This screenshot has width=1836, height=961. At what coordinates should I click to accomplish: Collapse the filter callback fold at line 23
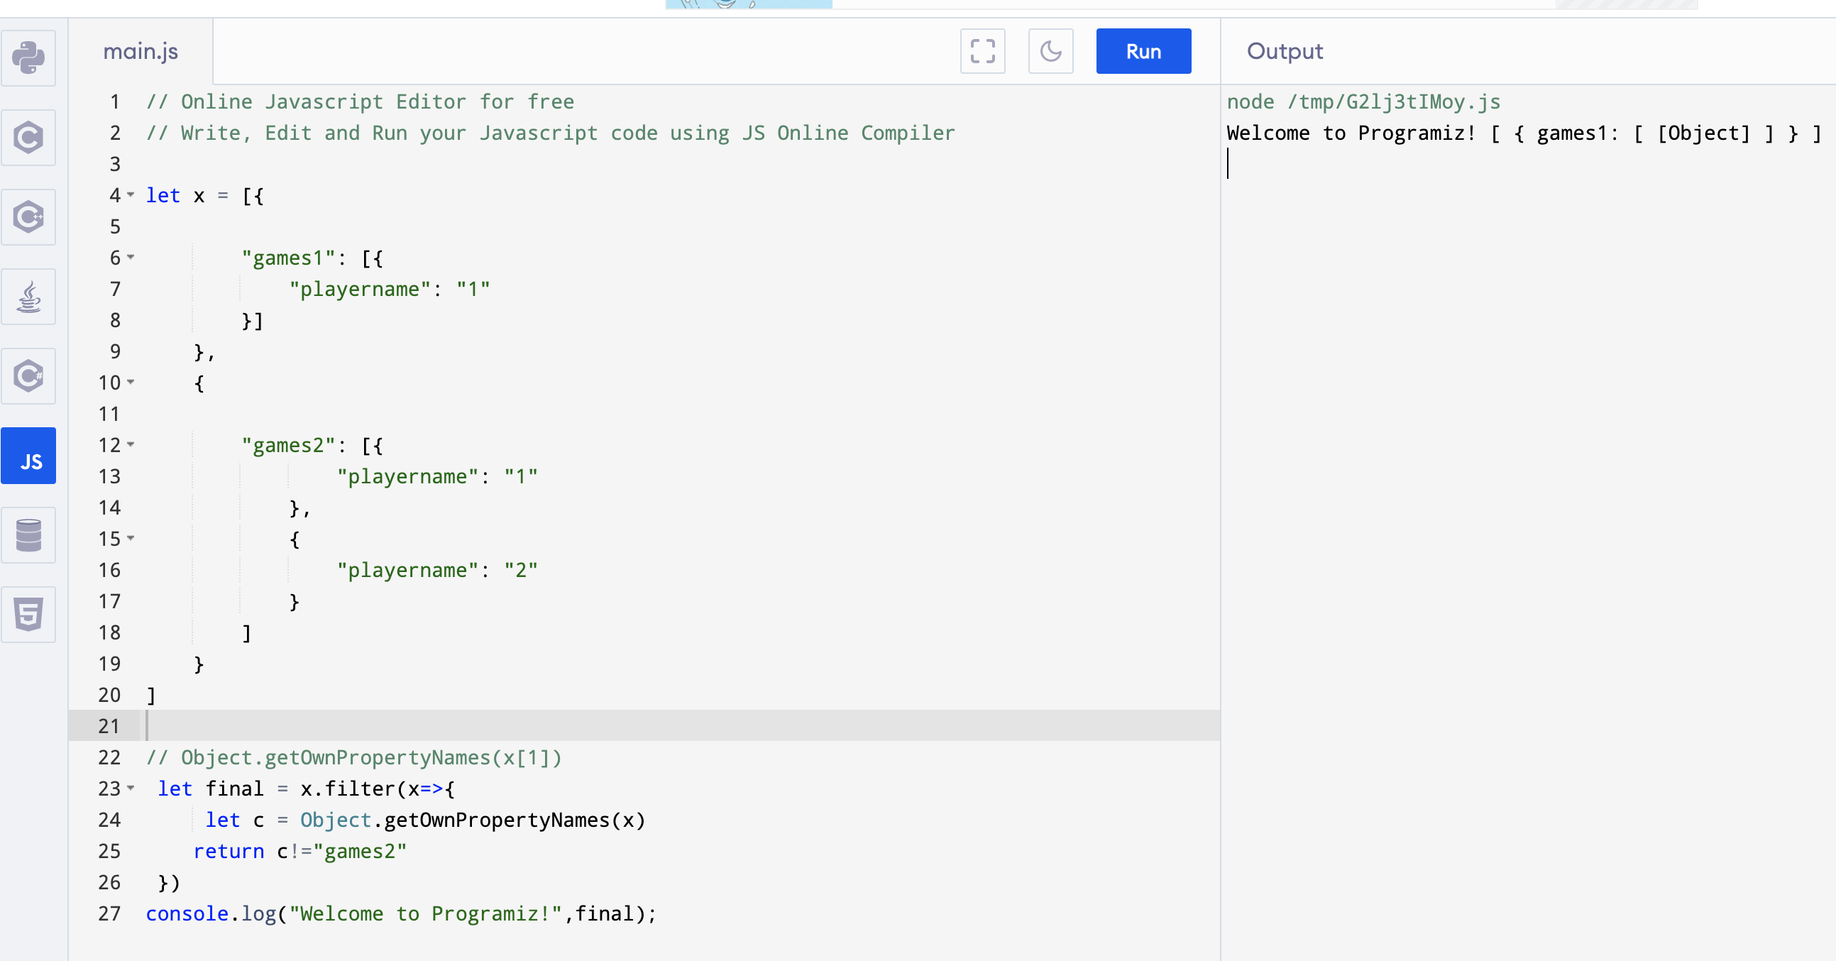pos(131,789)
